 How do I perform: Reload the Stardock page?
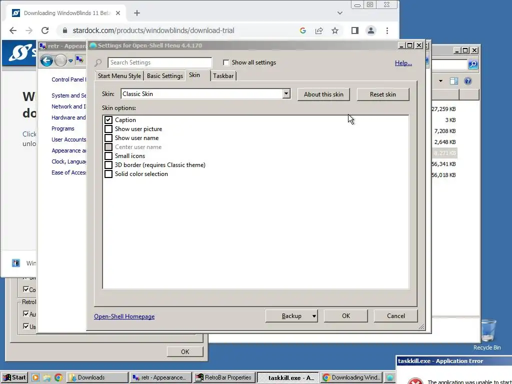pos(45,30)
